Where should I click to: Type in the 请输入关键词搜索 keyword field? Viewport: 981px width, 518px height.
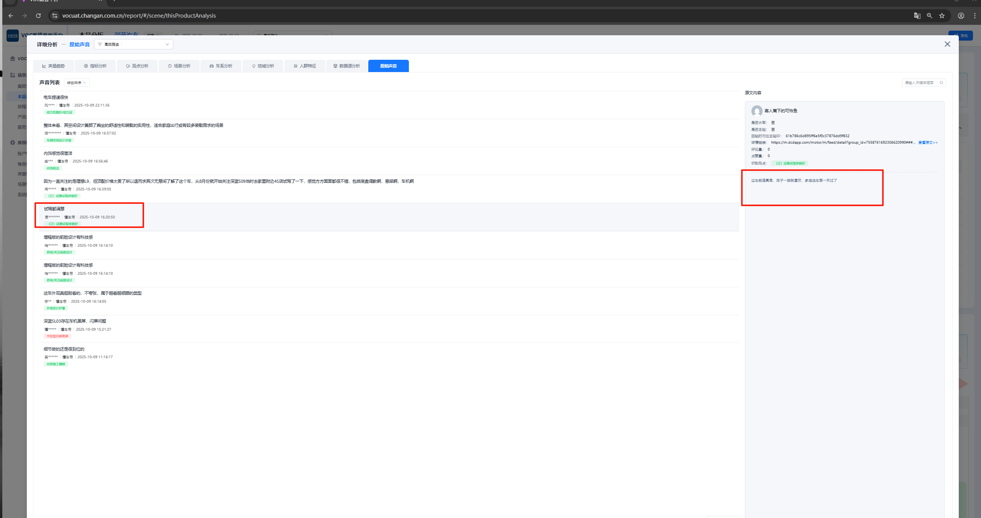coord(920,83)
